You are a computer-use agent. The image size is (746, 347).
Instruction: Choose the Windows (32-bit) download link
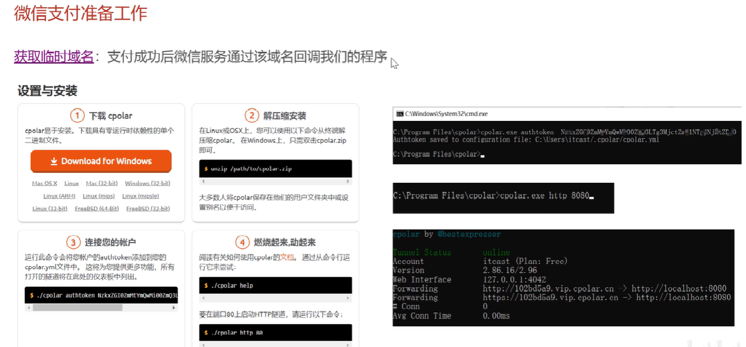[x=147, y=183]
